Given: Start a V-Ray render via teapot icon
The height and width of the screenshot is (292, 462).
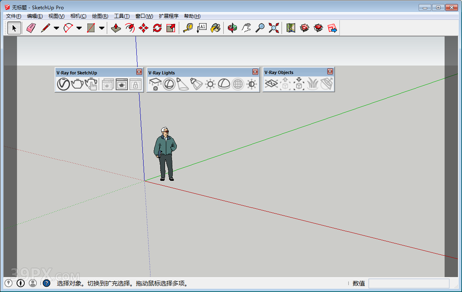Looking at the screenshot, I should pyautogui.click(x=77, y=84).
